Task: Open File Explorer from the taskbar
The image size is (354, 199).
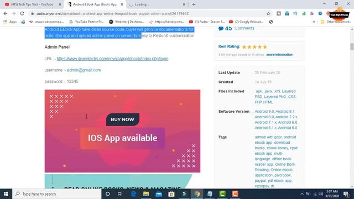Action: [146, 194]
